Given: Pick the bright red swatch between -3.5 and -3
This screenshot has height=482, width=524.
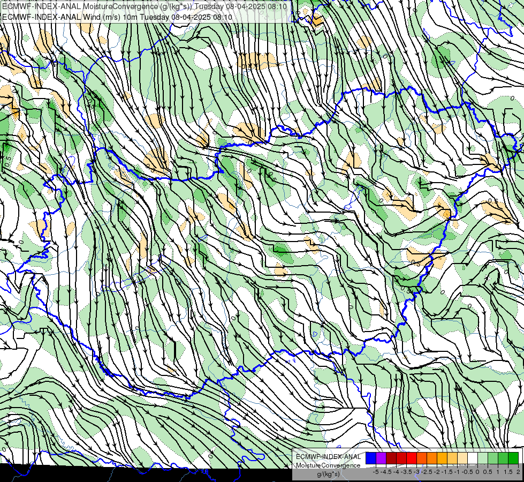Looking at the screenshot, I should (412, 458).
